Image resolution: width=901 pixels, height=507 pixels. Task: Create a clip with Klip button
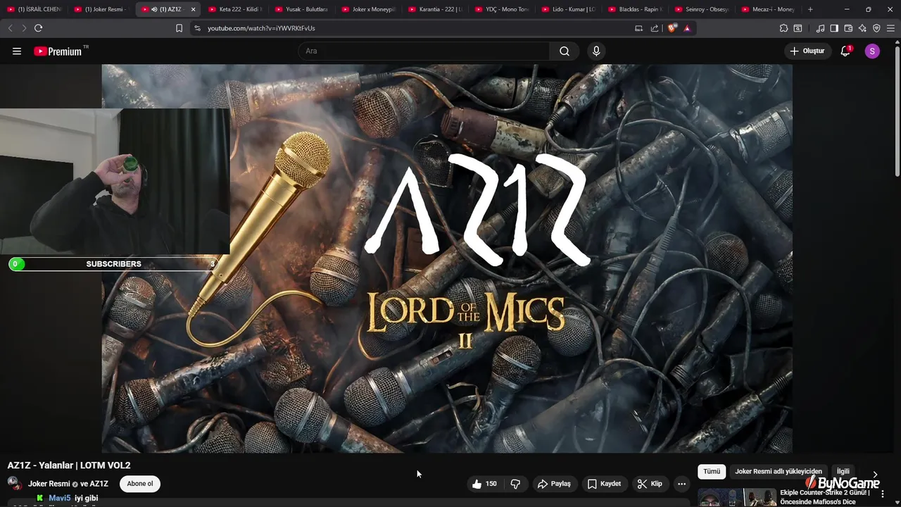(650, 484)
